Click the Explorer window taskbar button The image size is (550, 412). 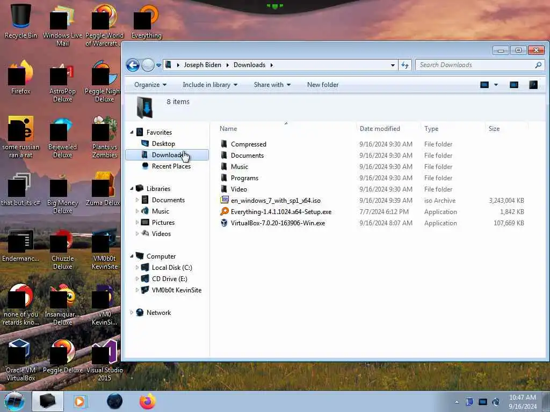[x=48, y=401]
